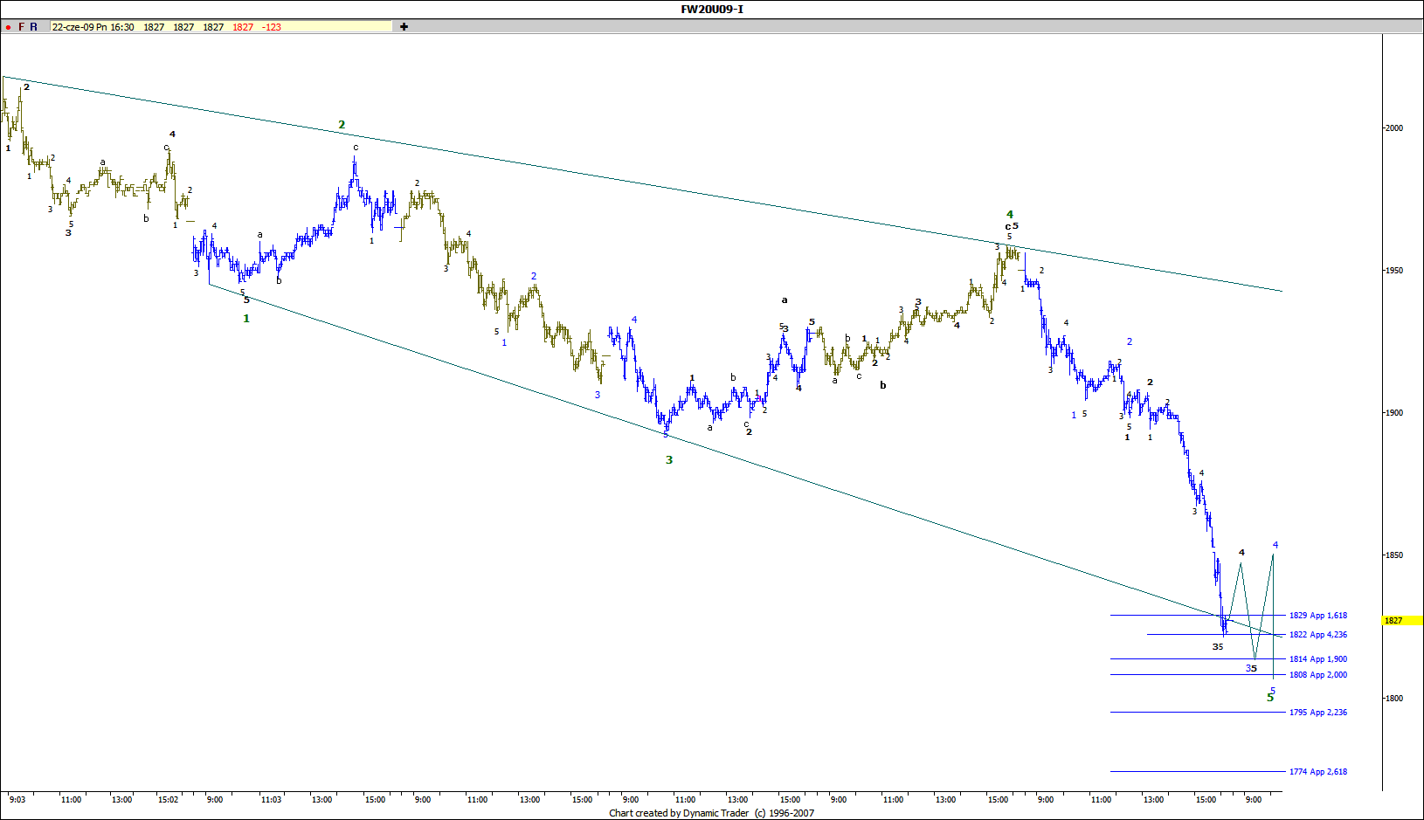Click the F button in the data bar
The image size is (1424, 820).
pos(22,27)
